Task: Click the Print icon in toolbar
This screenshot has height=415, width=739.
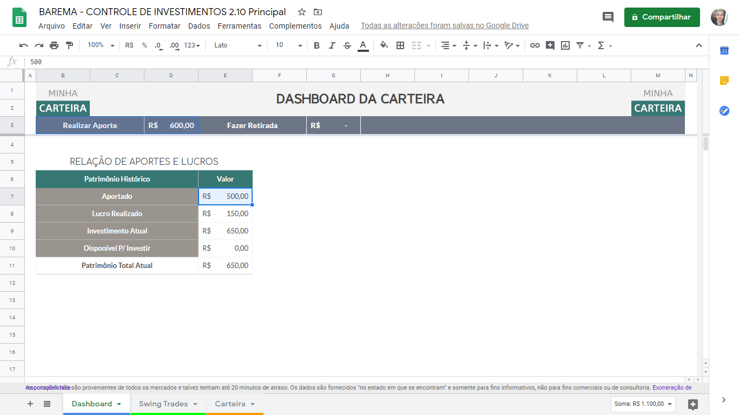Action: [x=54, y=45]
